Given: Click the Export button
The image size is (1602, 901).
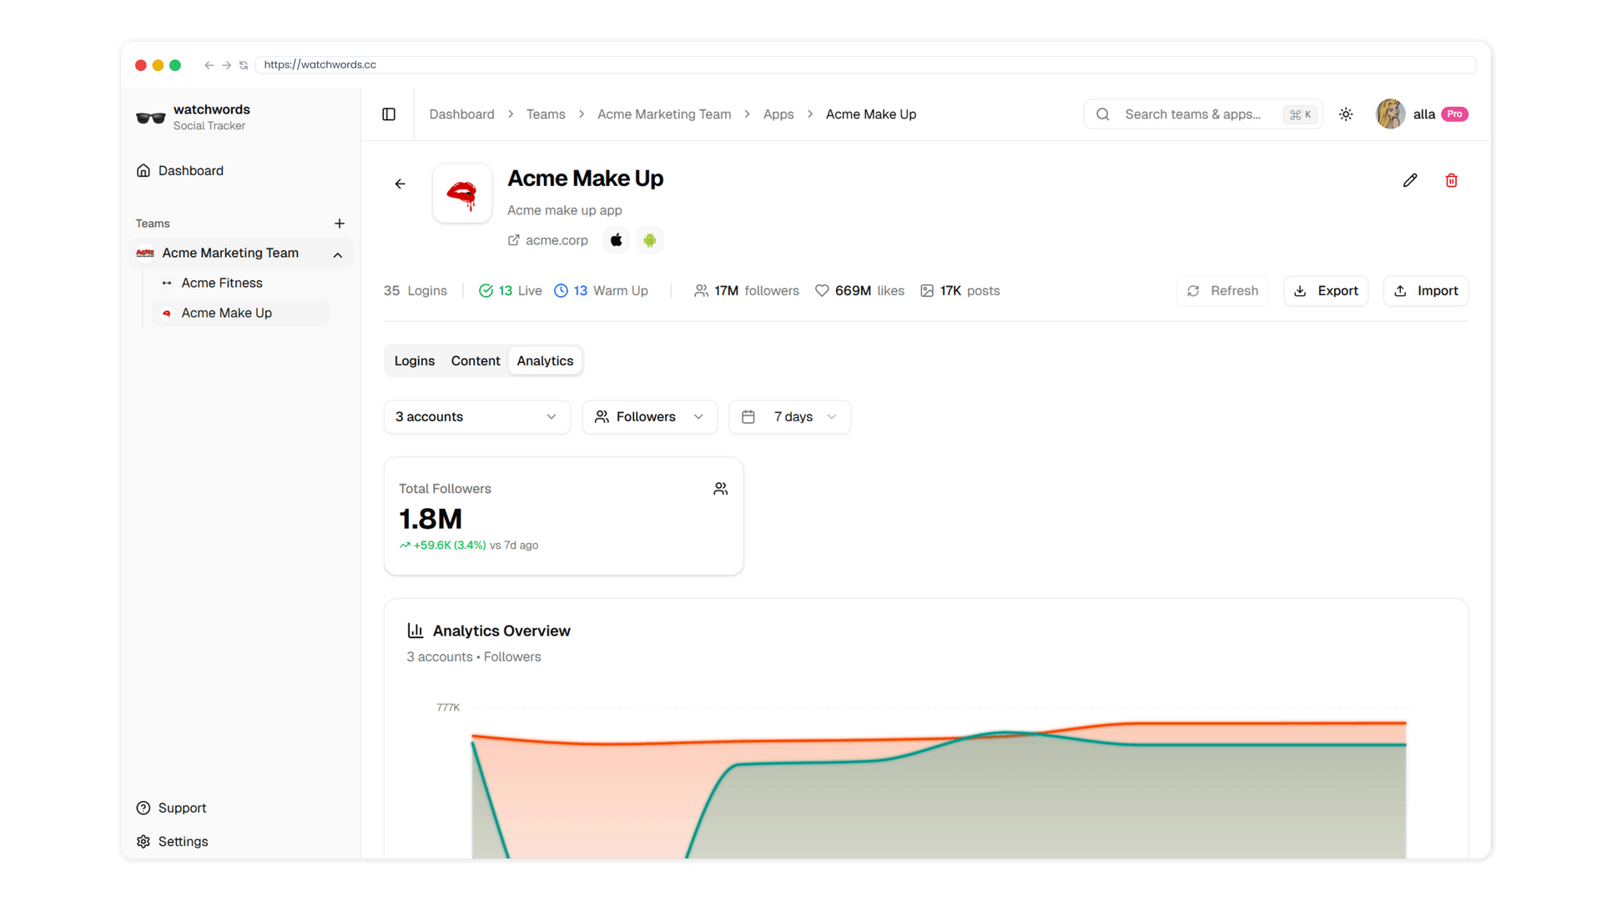Looking at the screenshot, I should coord(1326,291).
